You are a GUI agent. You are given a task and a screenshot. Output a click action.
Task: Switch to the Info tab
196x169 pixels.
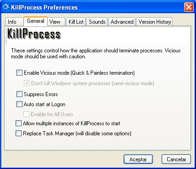(14, 22)
